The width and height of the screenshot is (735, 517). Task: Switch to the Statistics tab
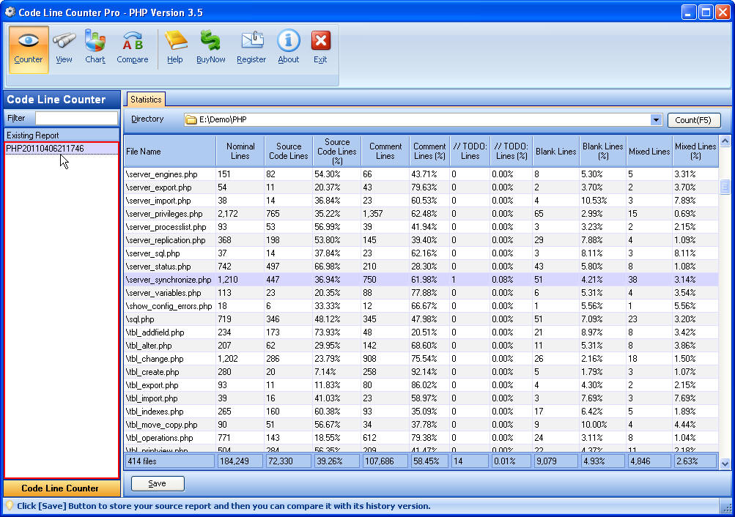click(x=146, y=100)
